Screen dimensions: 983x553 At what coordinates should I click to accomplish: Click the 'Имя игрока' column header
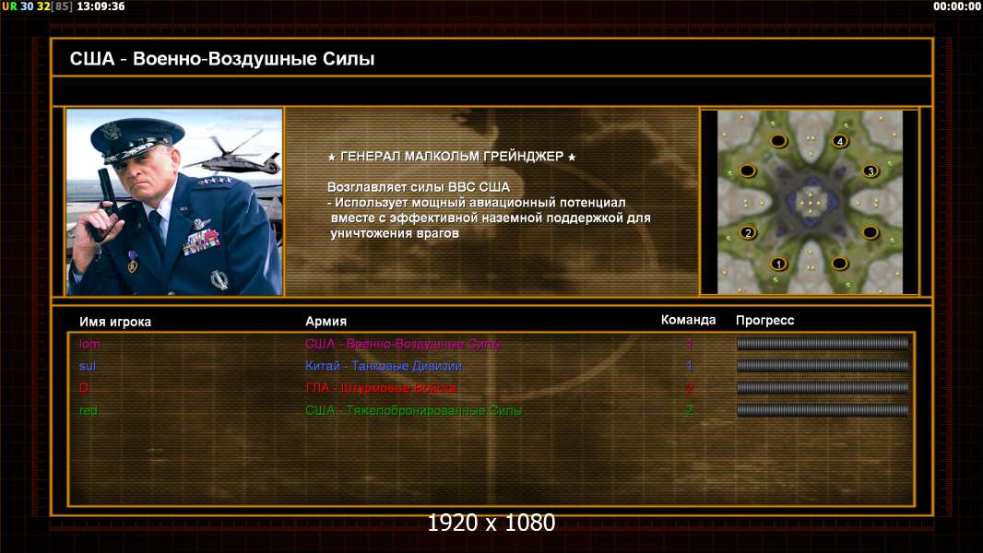coord(115,322)
